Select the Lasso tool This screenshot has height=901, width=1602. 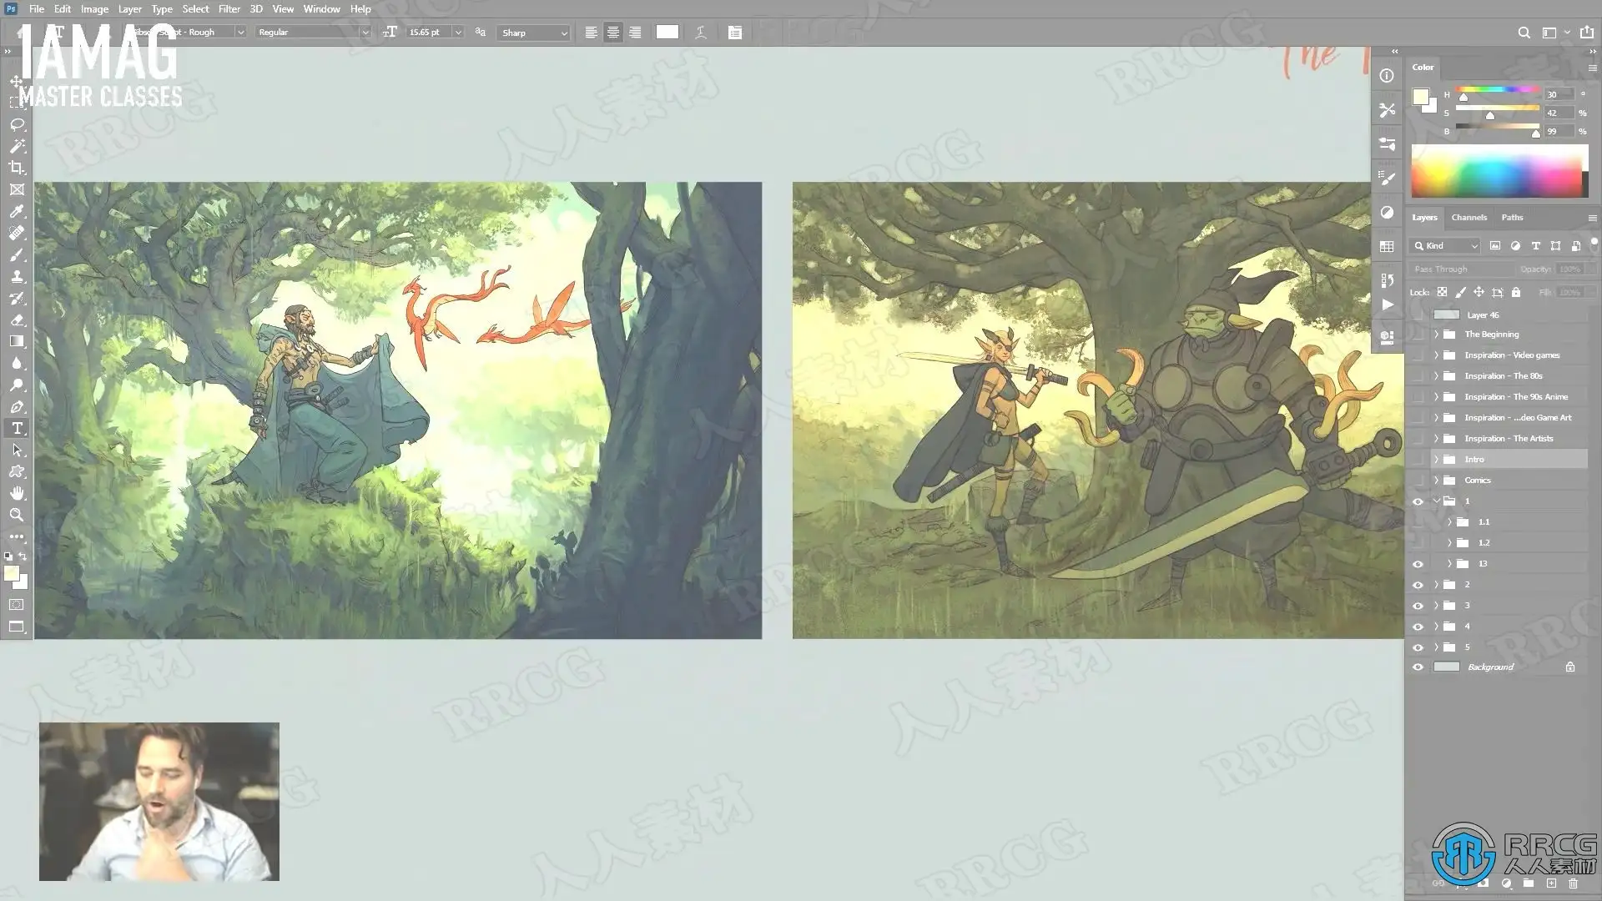click(17, 124)
